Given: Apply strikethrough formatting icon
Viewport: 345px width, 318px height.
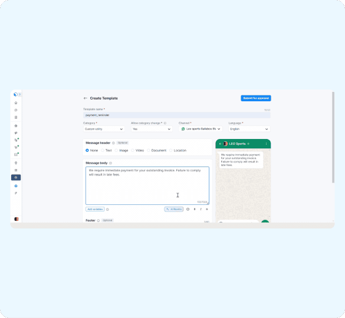Looking at the screenshot, I should (x=207, y=209).
